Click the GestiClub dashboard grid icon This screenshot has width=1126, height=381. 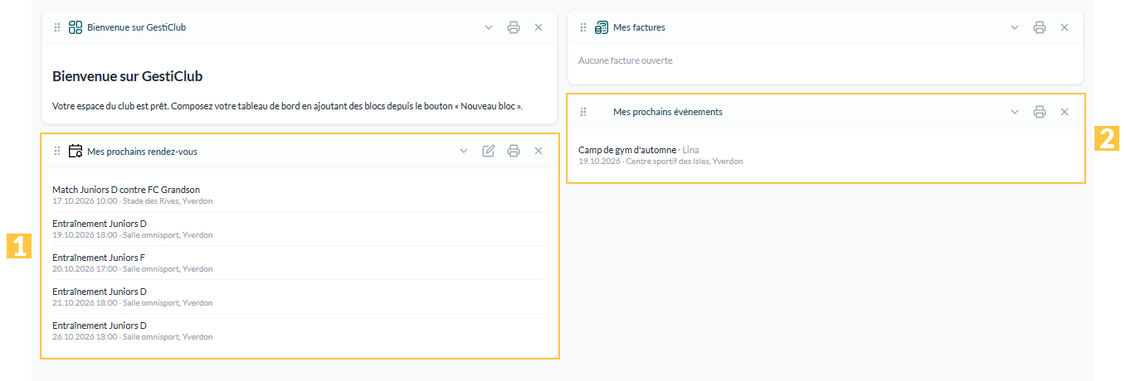pos(76,27)
